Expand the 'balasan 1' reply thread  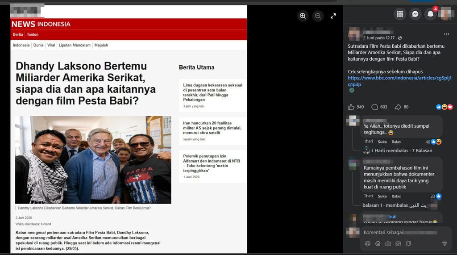coord(395,205)
